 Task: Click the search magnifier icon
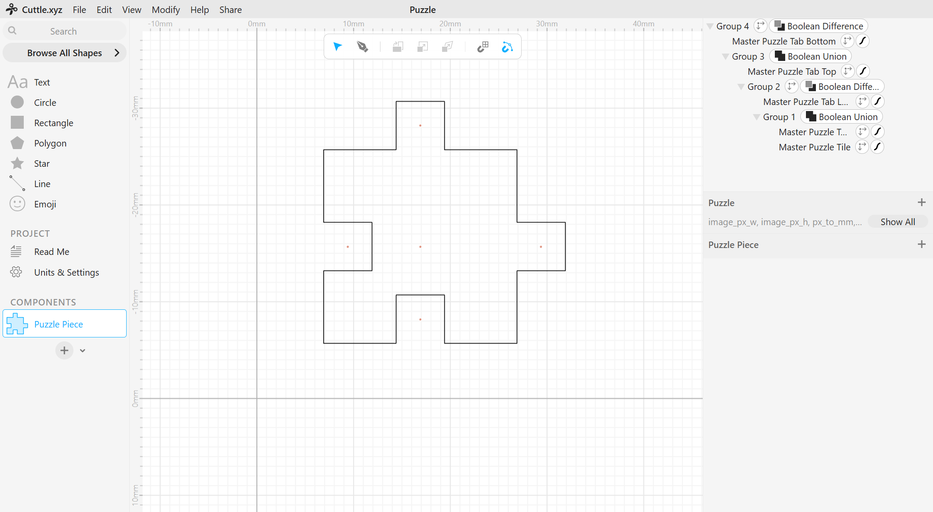[13, 31]
